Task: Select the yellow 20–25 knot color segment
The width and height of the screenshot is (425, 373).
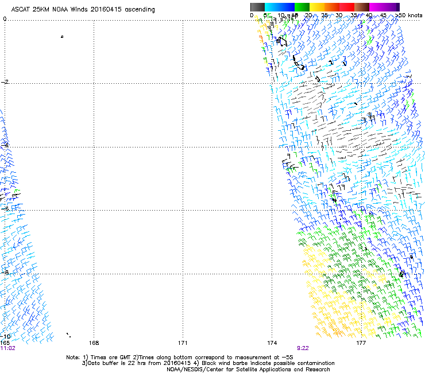Action: click(317, 7)
